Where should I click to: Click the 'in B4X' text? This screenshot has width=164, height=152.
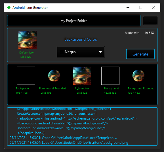pyautogui.click(x=150, y=33)
